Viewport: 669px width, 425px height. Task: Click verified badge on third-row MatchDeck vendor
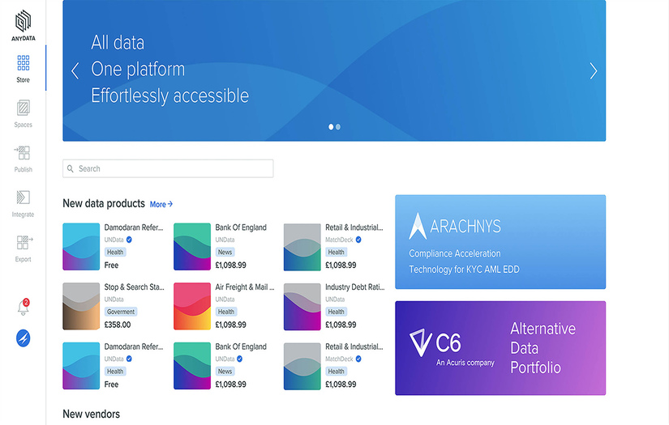(358, 359)
